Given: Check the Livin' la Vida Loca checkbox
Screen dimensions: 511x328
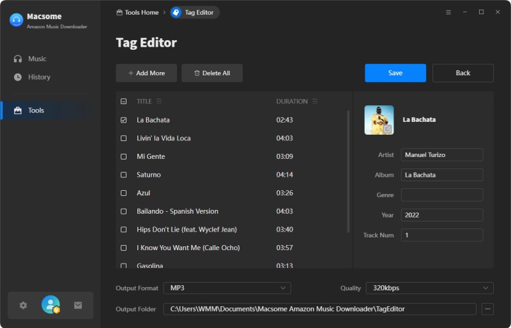Looking at the screenshot, I should click(123, 138).
